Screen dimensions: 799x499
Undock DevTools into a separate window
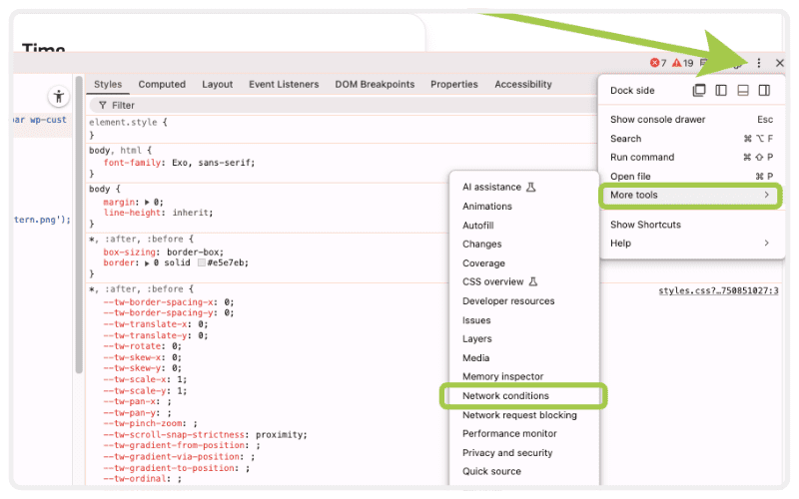click(x=698, y=90)
